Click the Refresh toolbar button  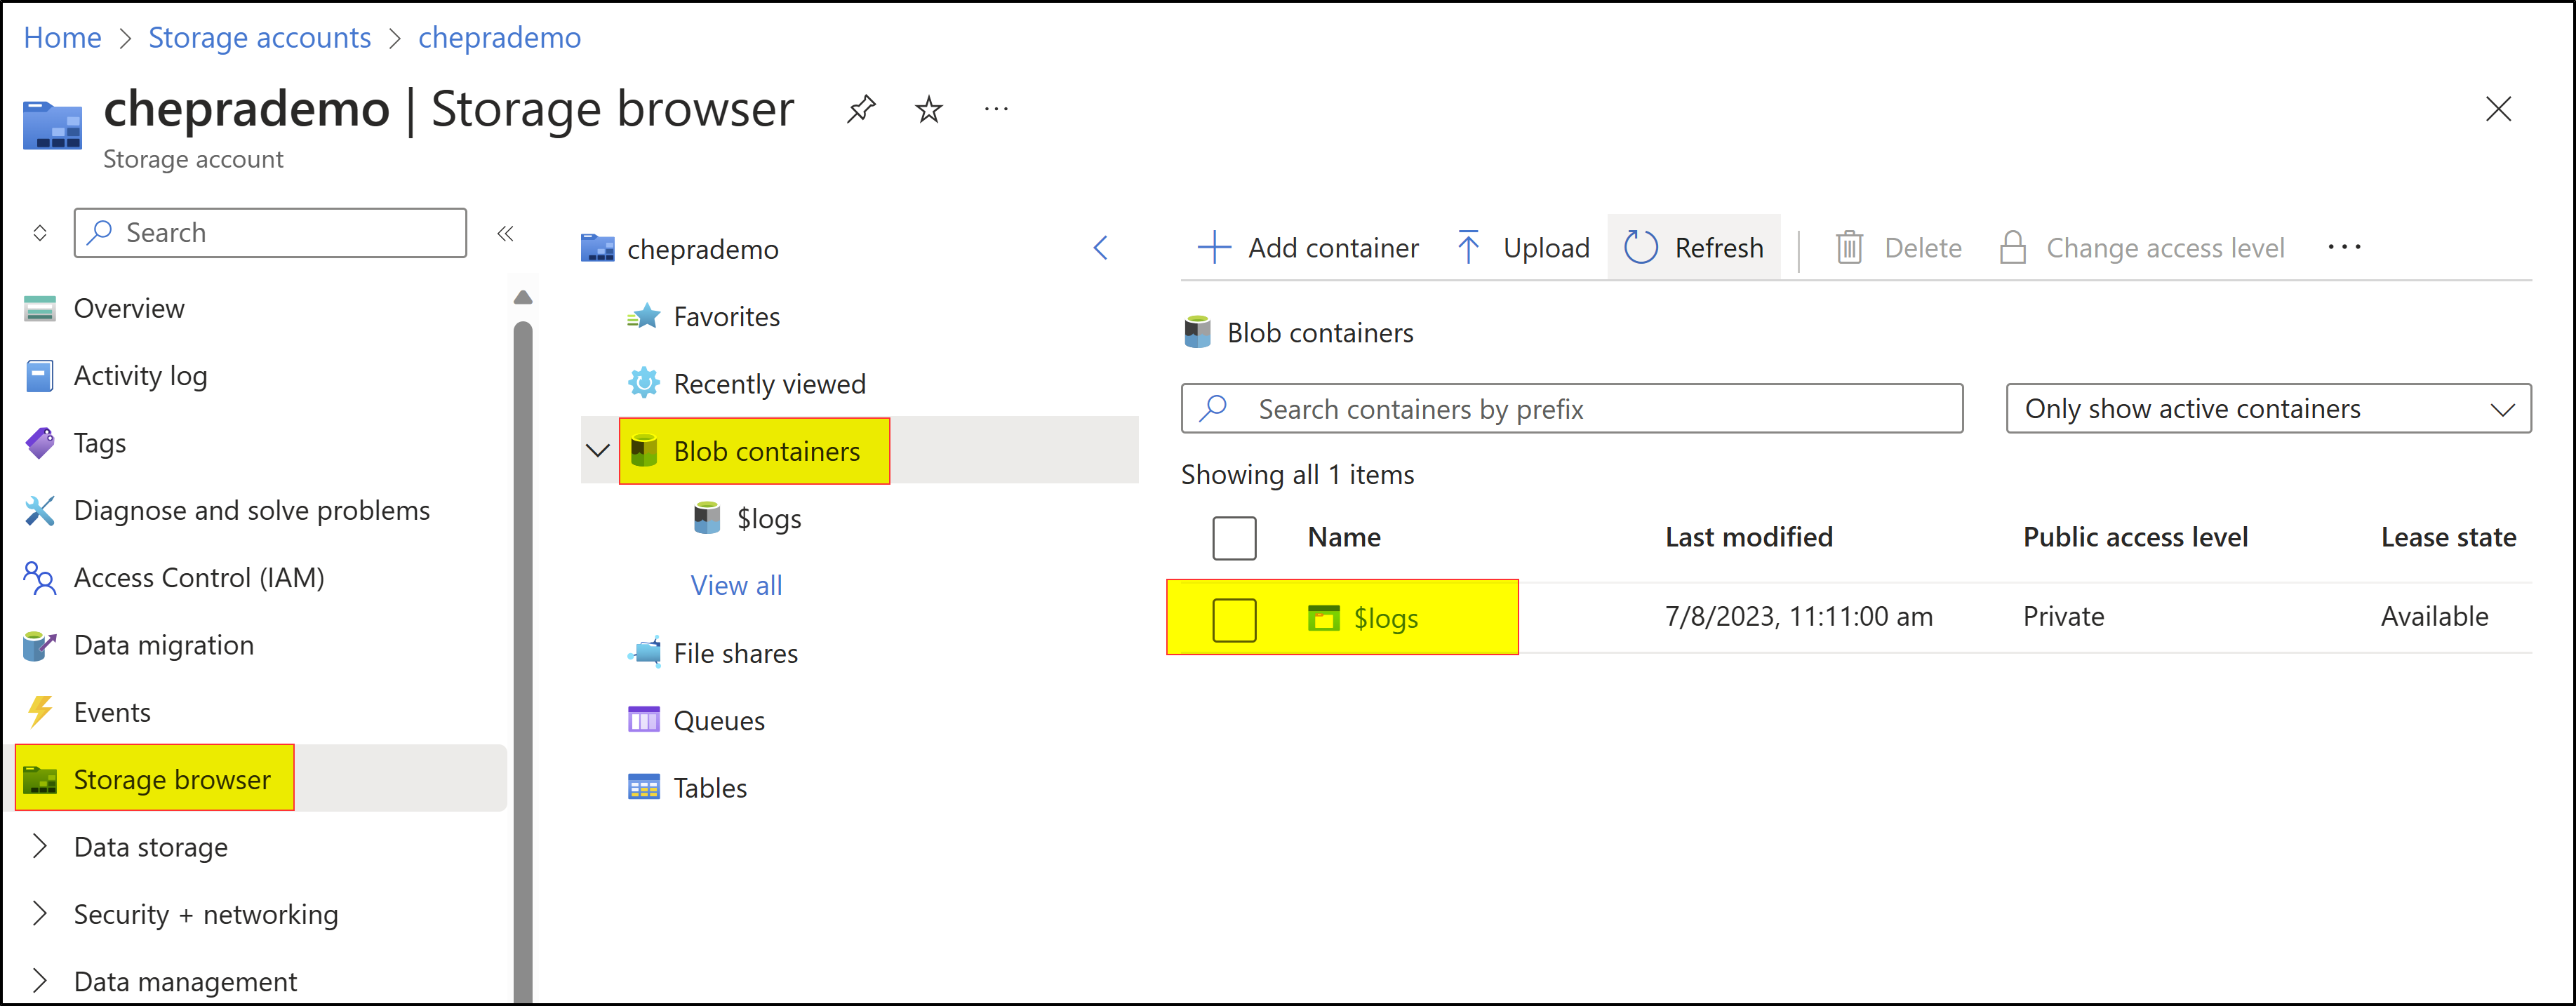tap(1693, 247)
